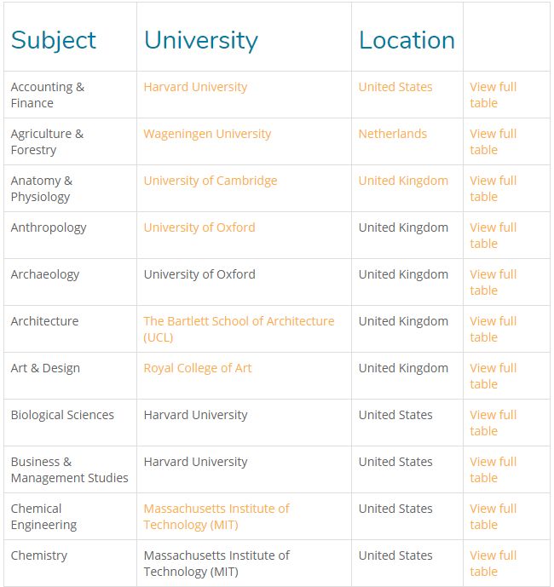
Task: Click the Royal College of Art link
Action: [198, 368]
